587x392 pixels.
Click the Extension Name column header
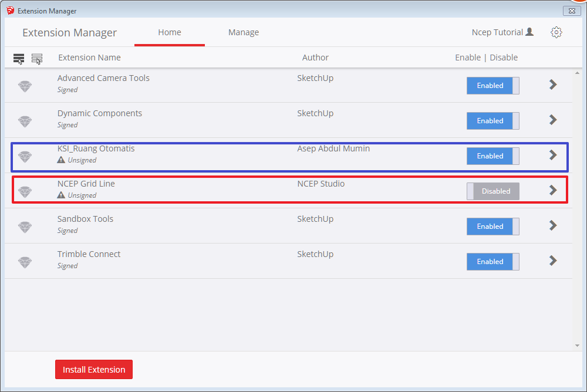click(89, 58)
